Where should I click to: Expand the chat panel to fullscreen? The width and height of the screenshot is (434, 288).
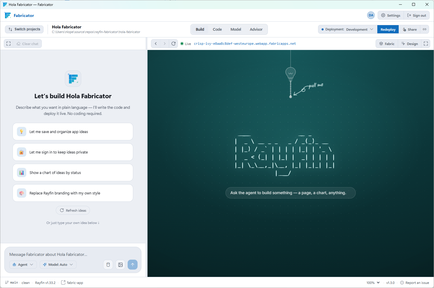click(x=8, y=44)
